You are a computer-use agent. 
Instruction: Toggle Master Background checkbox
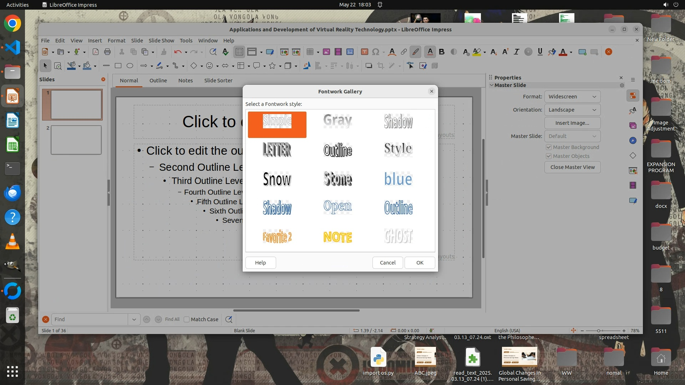coord(549,147)
